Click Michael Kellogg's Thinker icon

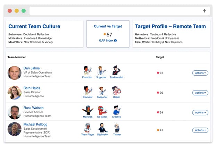pyautogui.click(x=117, y=128)
